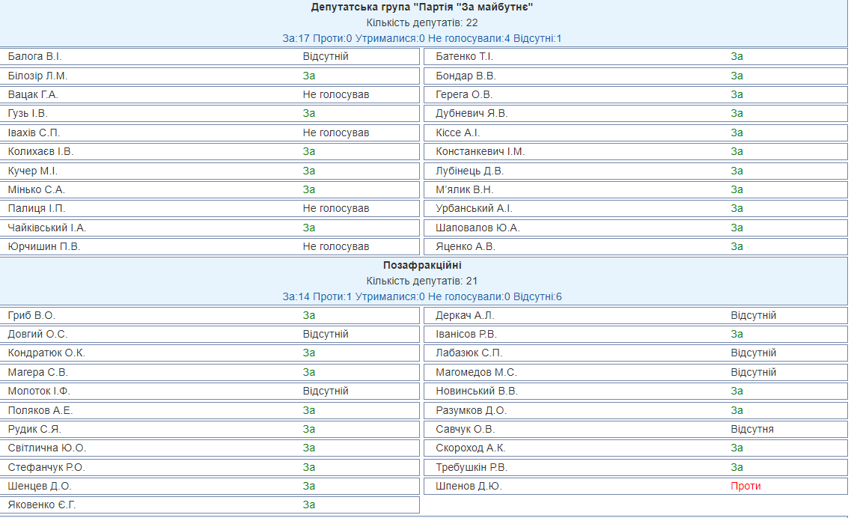Click 'Не голосував' for Івахів С.П.
The height and width of the screenshot is (518, 851).
tap(336, 133)
